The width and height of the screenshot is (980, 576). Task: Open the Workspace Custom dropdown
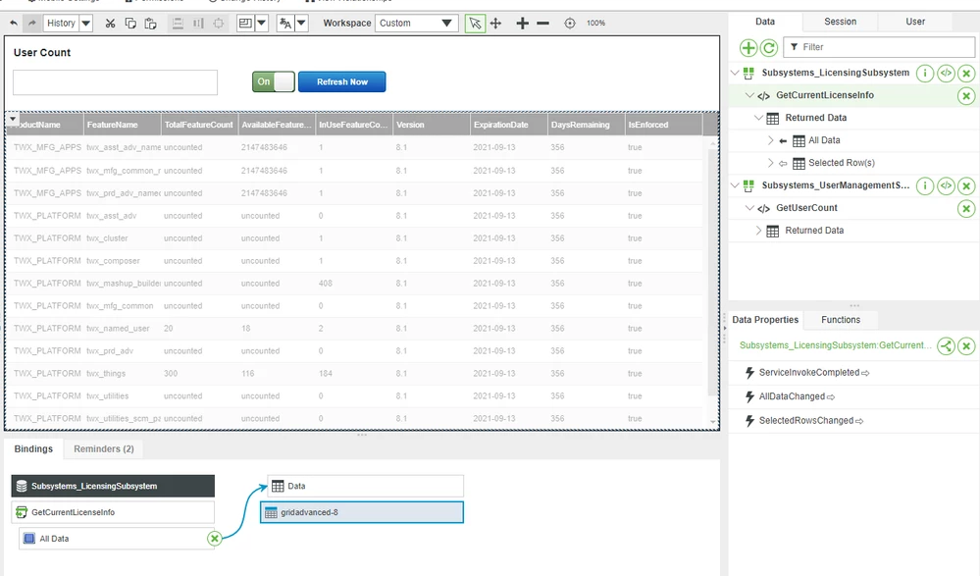[416, 24]
